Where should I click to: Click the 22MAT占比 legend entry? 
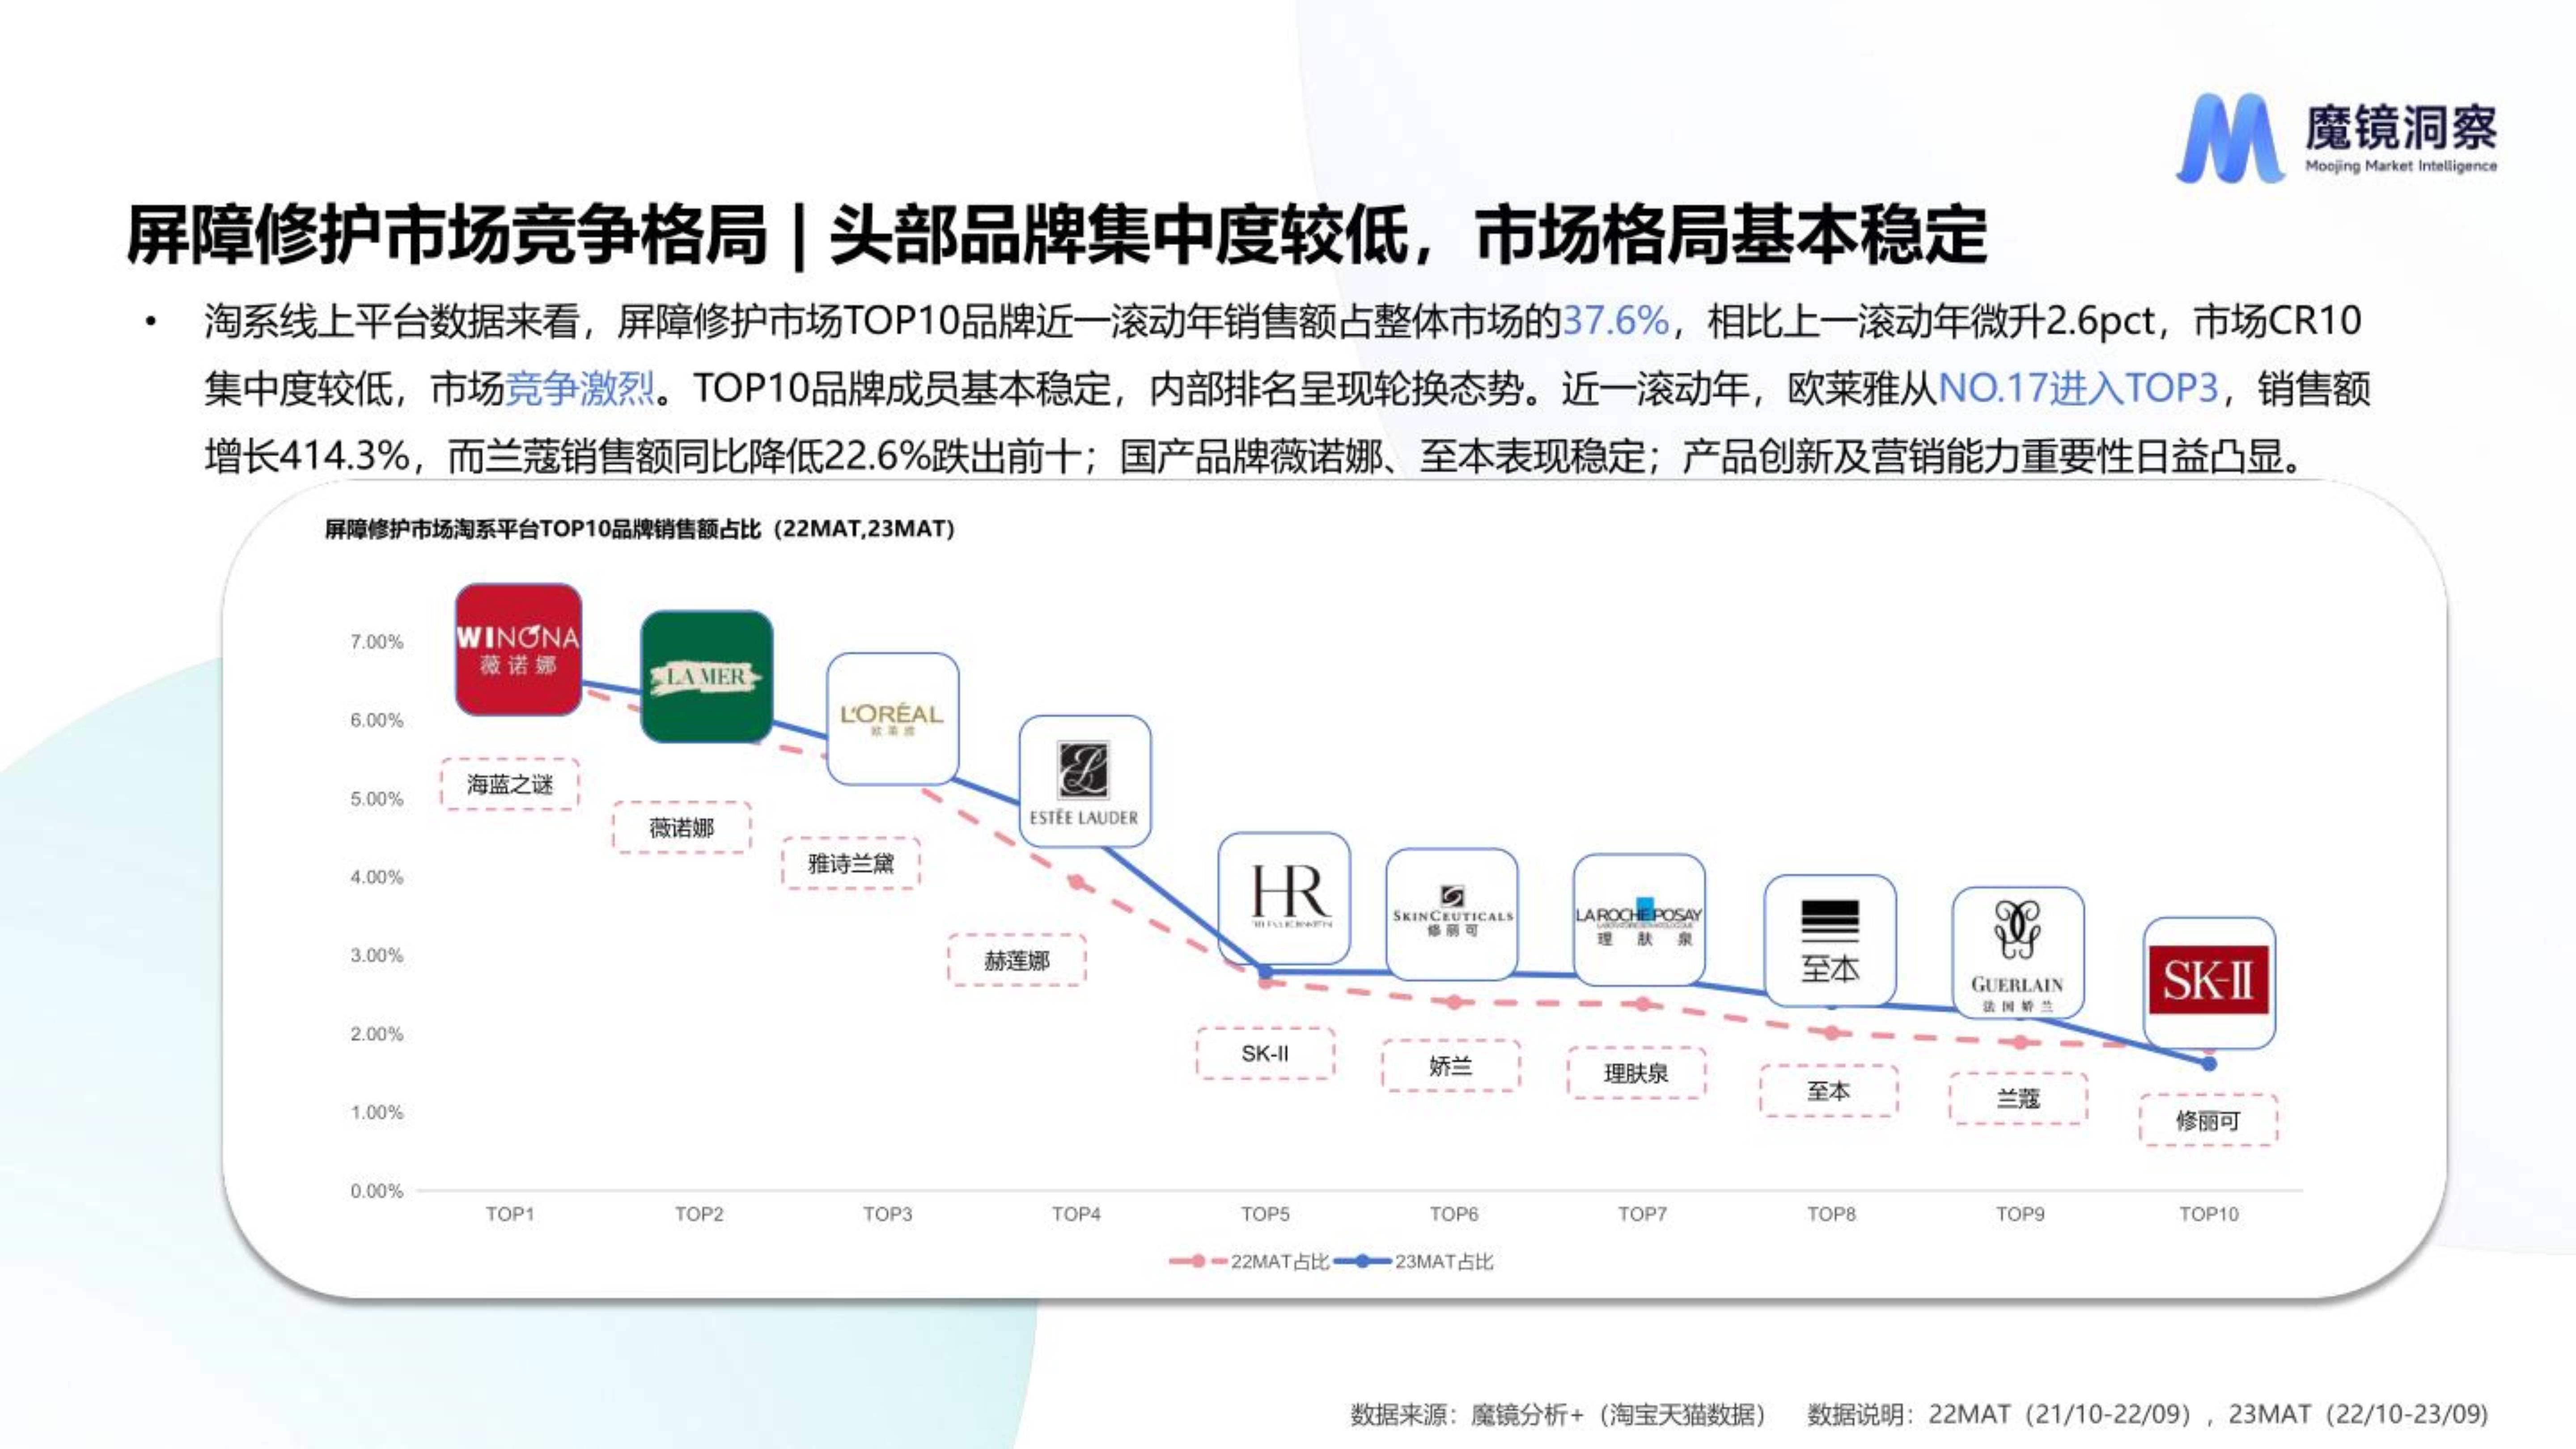1250,1262
